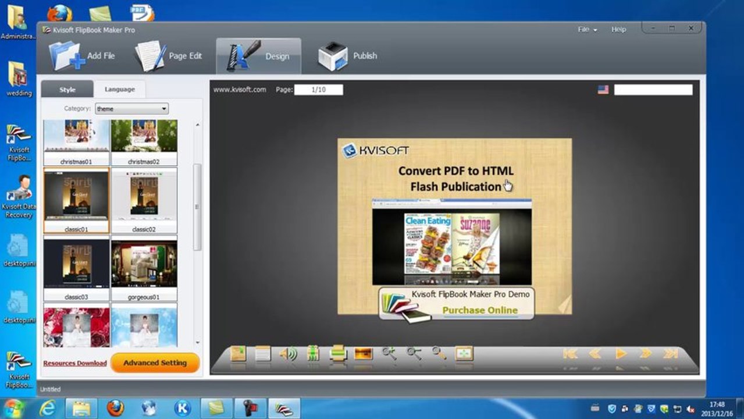The width and height of the screenshot is (744, 419).
Task: Select the red roses wedding theme thumbnail
Action: coord(76,325)
